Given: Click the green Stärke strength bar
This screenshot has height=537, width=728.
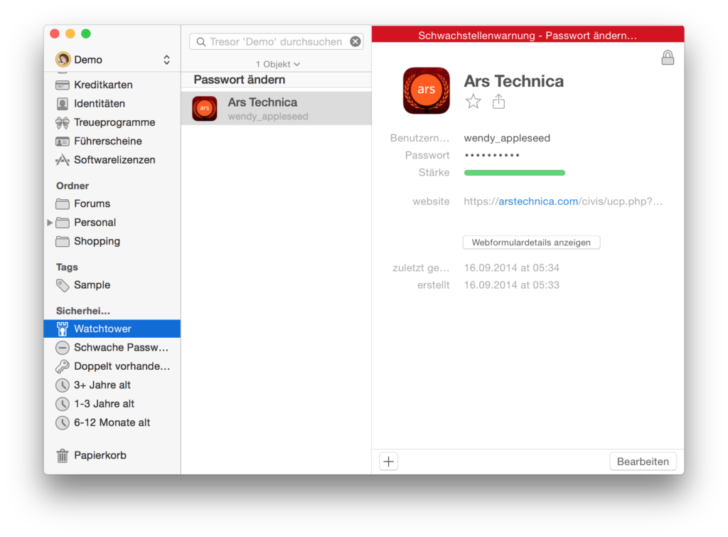Looking at the screenshot, I should click(515, 173).
